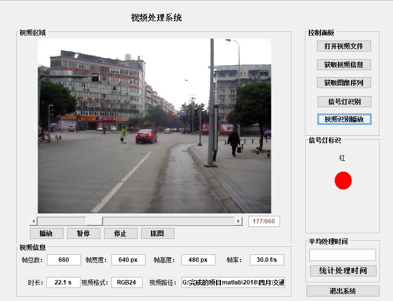Exit via the 退出系统 button

coord(343,291)
